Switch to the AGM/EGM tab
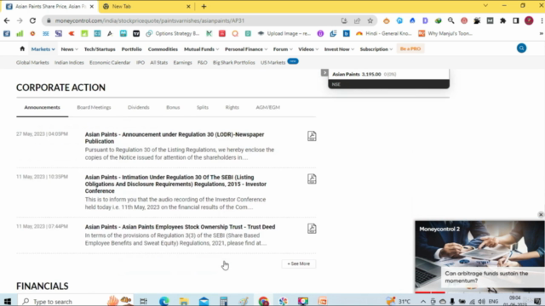The height and width of the screenshot is (306, 545). [267, 108]
